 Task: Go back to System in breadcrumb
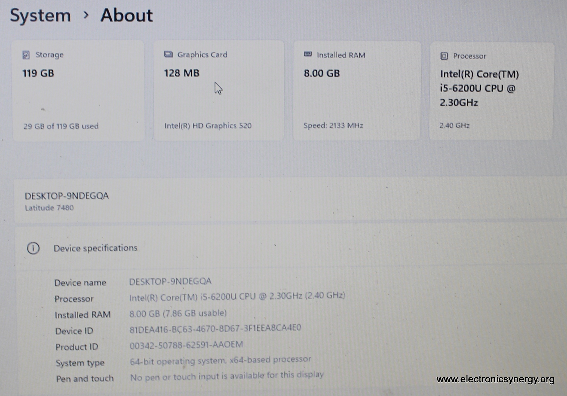click(40, 16)
